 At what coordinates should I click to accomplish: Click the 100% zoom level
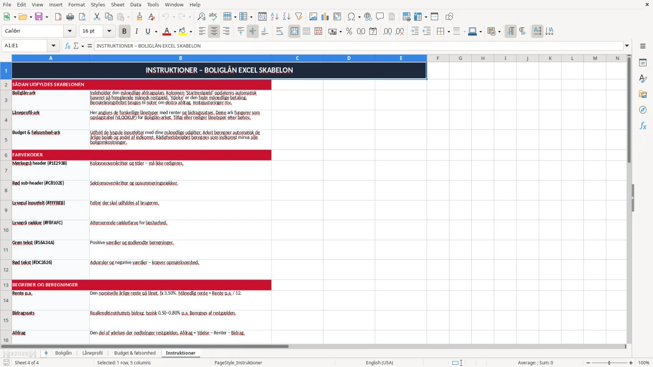(644, 363)
